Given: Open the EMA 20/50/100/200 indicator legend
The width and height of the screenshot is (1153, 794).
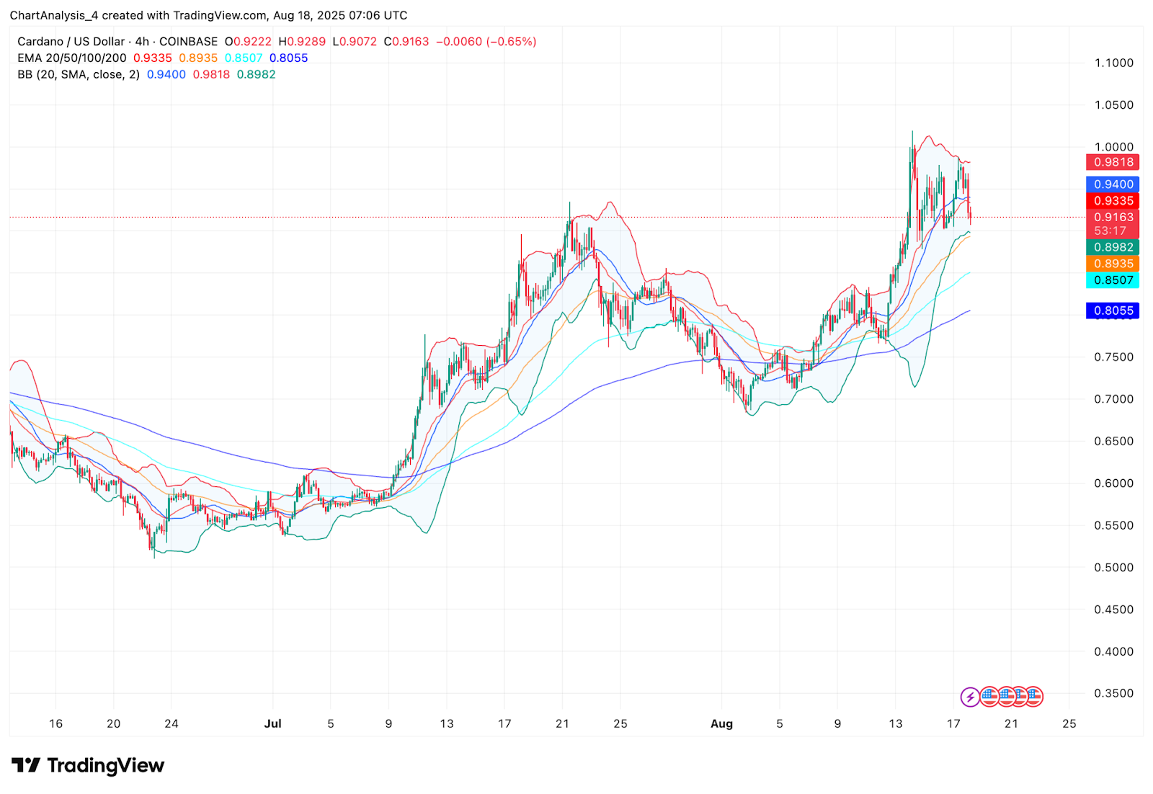Looking at the screenshot, I should (71, 58).
